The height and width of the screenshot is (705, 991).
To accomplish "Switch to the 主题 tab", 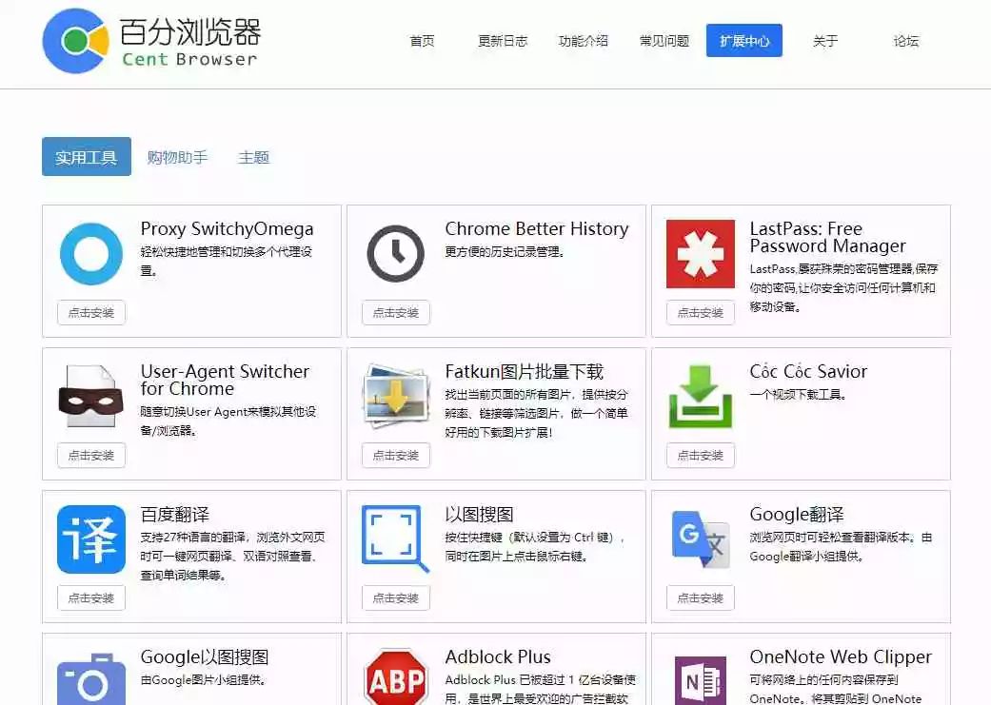I will click(254, 157).
